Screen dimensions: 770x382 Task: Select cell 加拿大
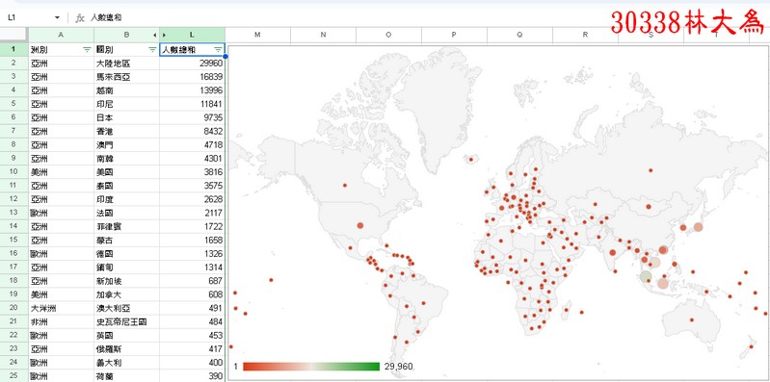pos(126,294)
